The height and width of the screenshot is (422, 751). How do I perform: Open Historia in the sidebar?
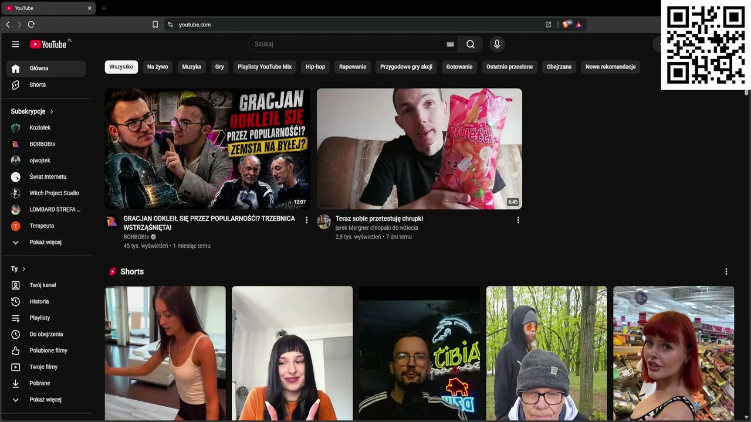tap(46, 302)
